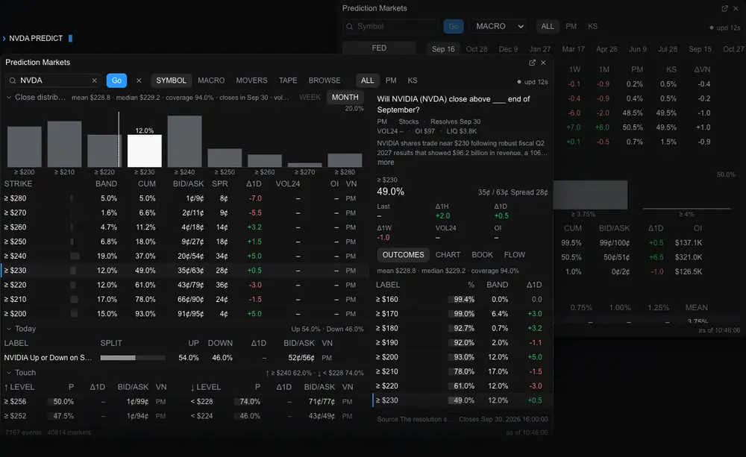Viewport: 746px width, 457px height.
Task: Click the ≥ $180 outcome row
Action: [462, 328]
